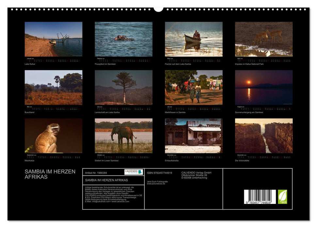Image resolution: width=317 pixels, height=228 pixels.
Task: Click the Artikel-Nr. 1988384 label
Action: (x=96, y=173)
